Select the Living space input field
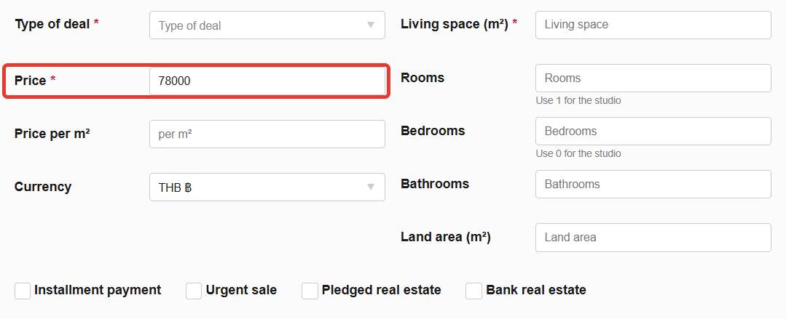The image size is (786, 319). [653, 25]
